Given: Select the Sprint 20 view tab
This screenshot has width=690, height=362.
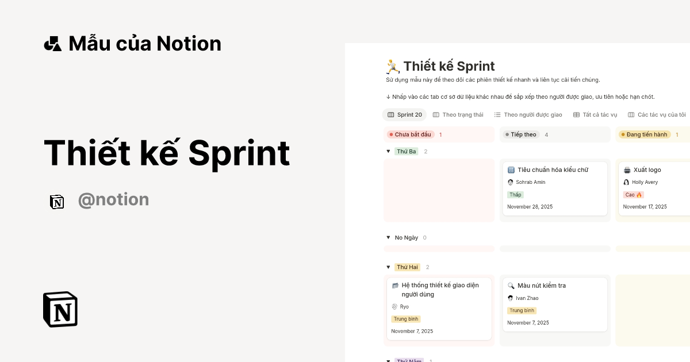Looking at the screenshot, I should pyautogui.click(x=408, y=114).
